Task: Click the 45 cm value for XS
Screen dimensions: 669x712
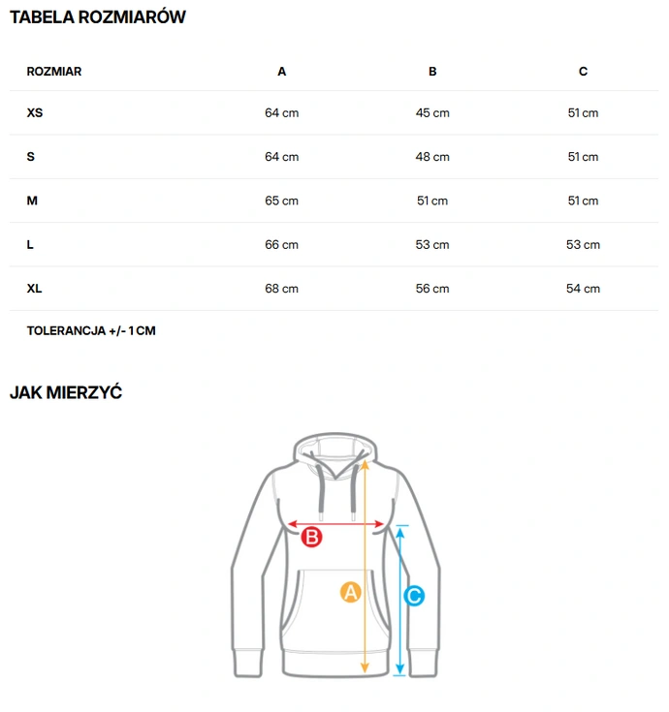Action: point(432,112)
